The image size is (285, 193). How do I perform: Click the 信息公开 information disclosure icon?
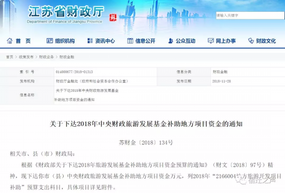point(130,41)
